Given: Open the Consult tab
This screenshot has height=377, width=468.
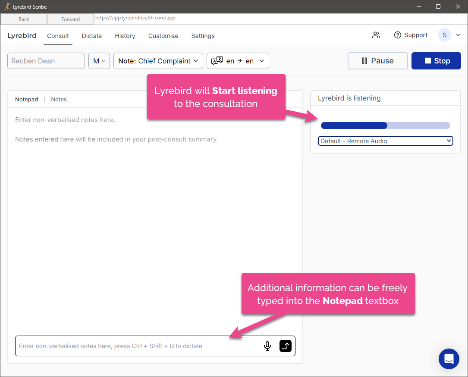Looking at the screenshot, I should [58, 36].
